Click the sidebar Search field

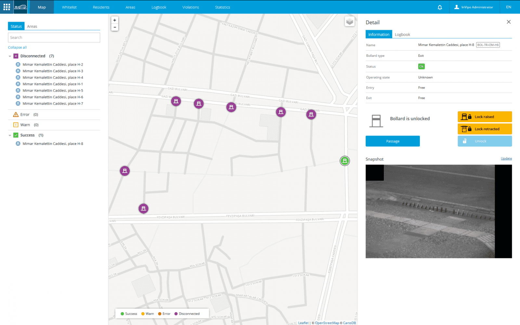tap(54, 37)
